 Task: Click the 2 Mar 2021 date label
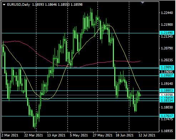10,135
